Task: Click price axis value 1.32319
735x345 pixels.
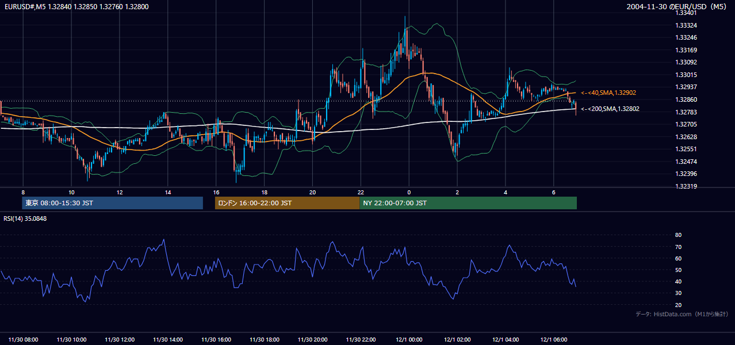Action: tap(687, 186)
